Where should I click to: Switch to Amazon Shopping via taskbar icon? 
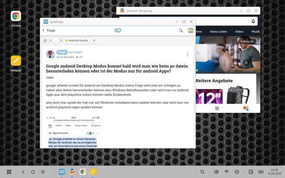72,172
